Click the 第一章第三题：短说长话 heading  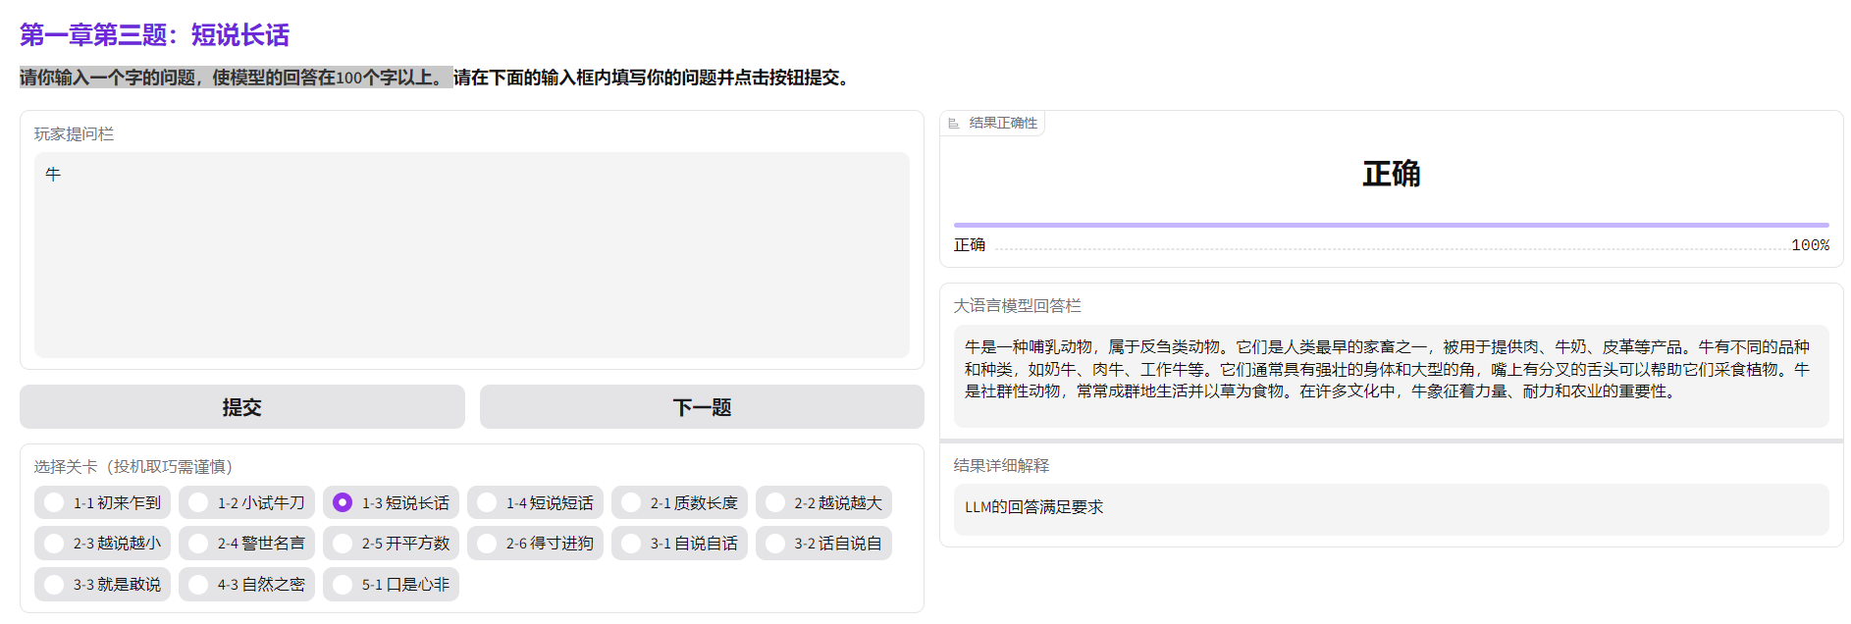point(154,35)
